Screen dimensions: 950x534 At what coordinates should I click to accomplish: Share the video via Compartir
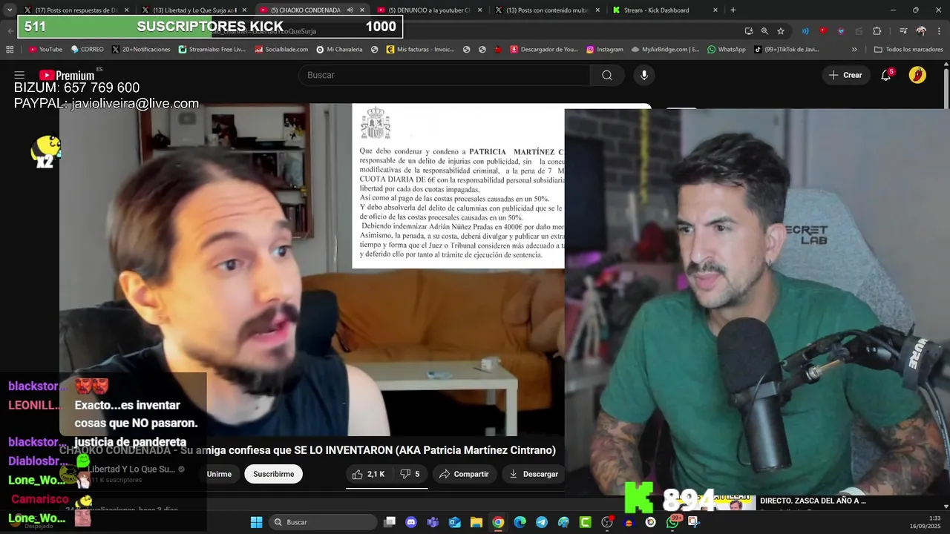(x=464, y=474)
